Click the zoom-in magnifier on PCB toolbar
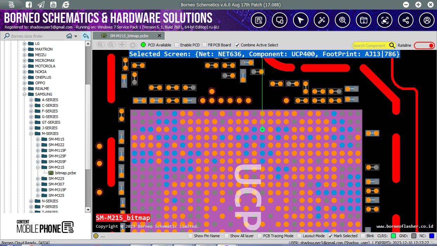This screenshot has height=246, width=437. click(100, 45)
